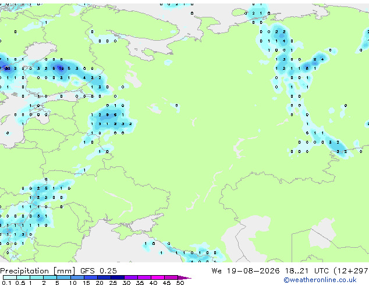Click the 'GFS 0.25' model label

click(98, 271)
